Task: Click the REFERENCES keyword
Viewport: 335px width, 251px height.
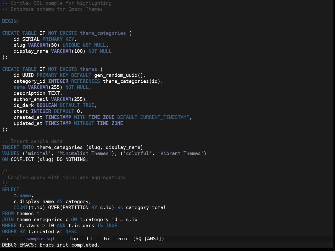Action: tap(86, 81)
